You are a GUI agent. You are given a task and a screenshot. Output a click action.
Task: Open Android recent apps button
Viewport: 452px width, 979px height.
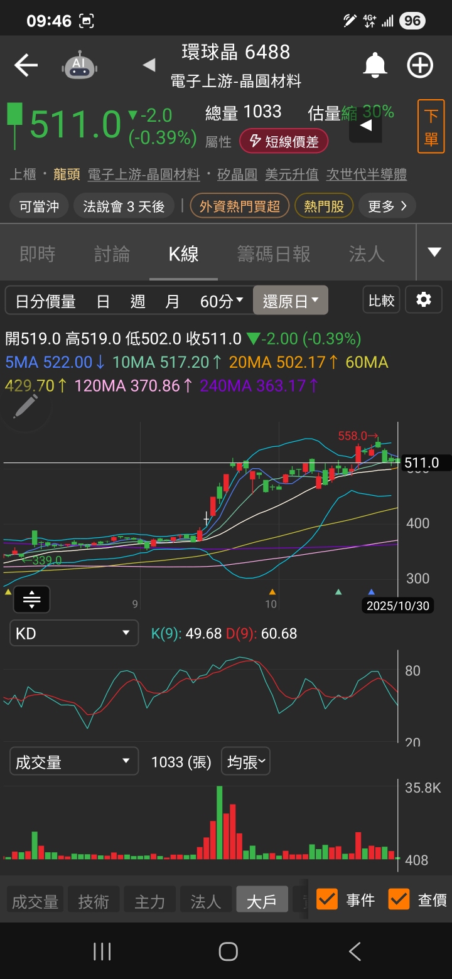point(102,951)
